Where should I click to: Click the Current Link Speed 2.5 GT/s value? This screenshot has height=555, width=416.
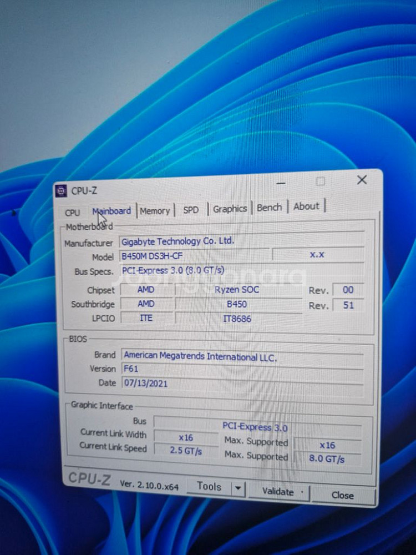[x=186, y=451]
